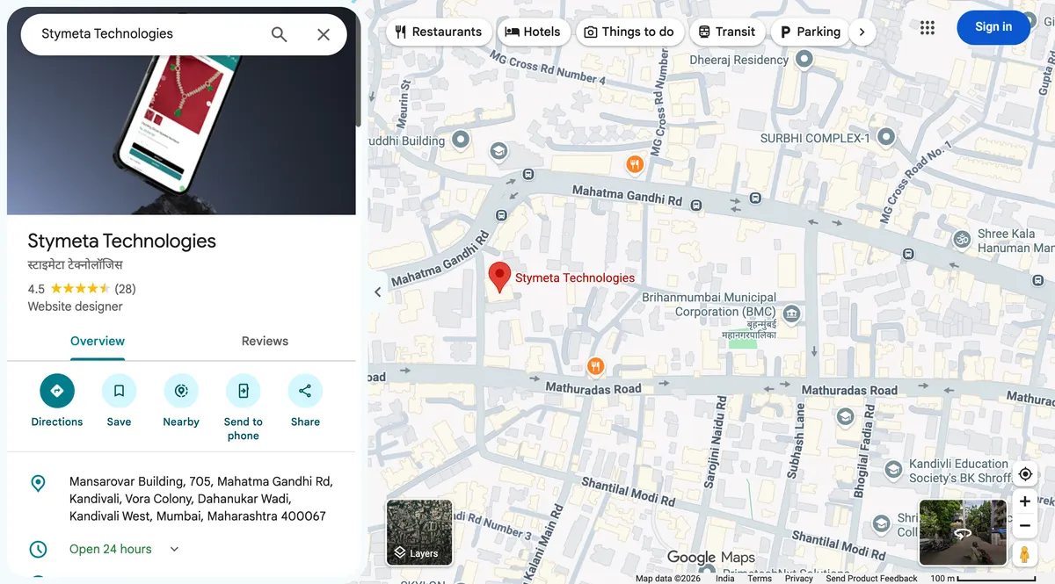Click the Buddhi Building map marker
Screen dimensions: 1055x584
pyautogui.click(x=462, y=140)
